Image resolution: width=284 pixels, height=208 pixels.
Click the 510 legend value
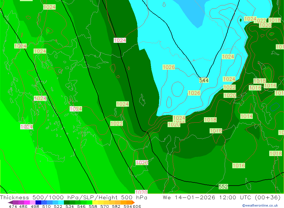[x=47, y=206]
